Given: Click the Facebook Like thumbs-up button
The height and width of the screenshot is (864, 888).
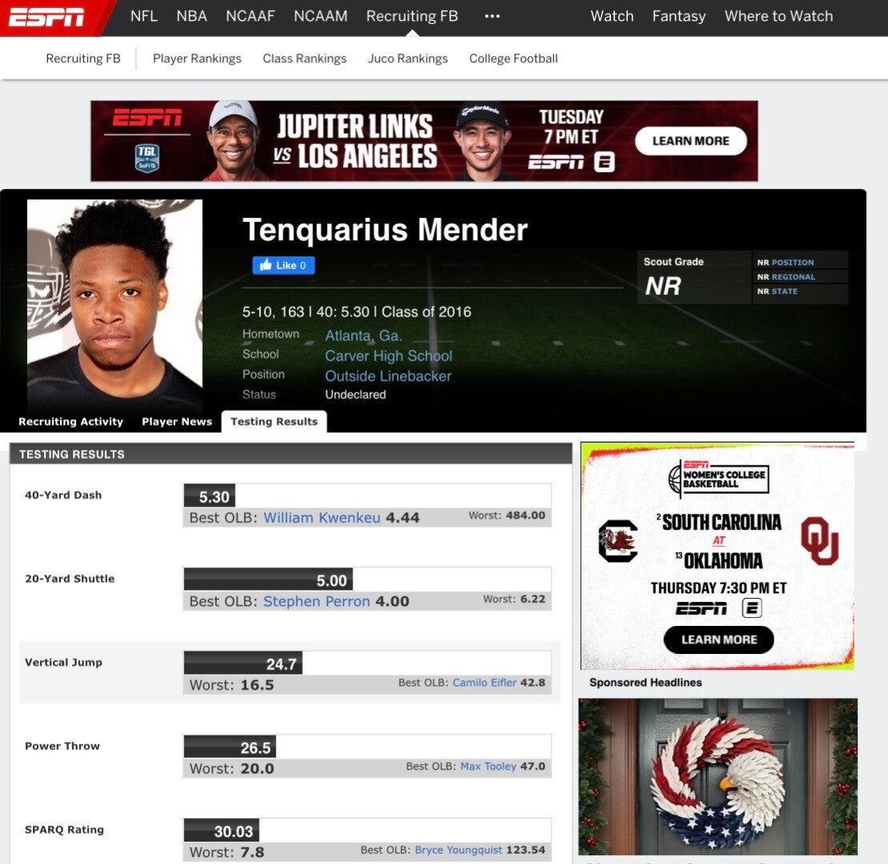Looking at the screenshot, I should click(x=283, y=265).
